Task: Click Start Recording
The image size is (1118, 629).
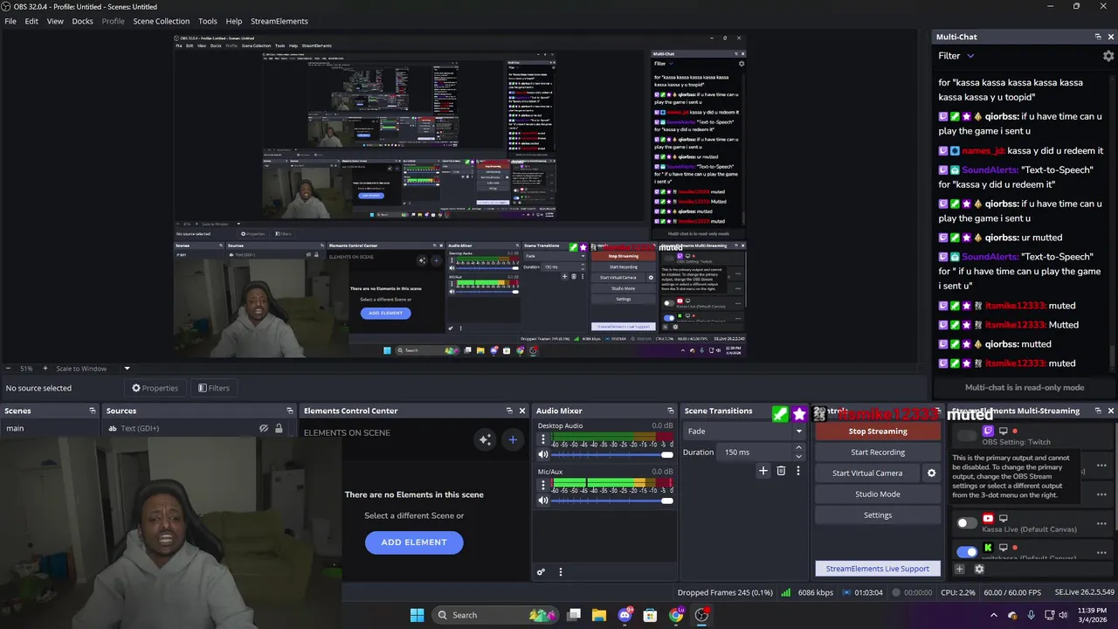Action: pos(878,453)
